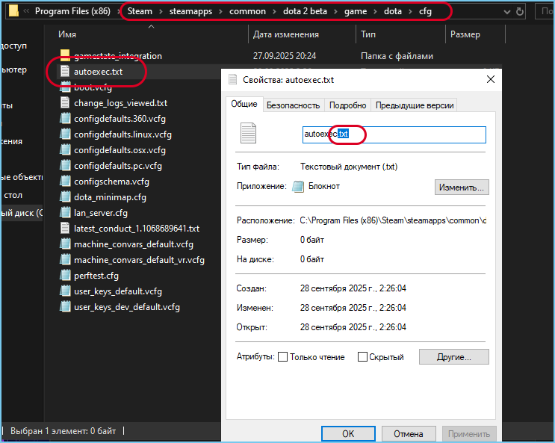555x443 pixels.
Task: Expand the double chevron before Program Files
Action: [26, 11]
